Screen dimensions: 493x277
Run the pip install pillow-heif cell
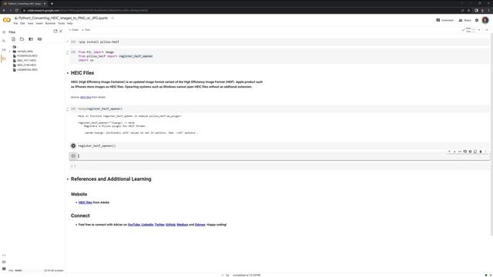click(x=73, y=42)
